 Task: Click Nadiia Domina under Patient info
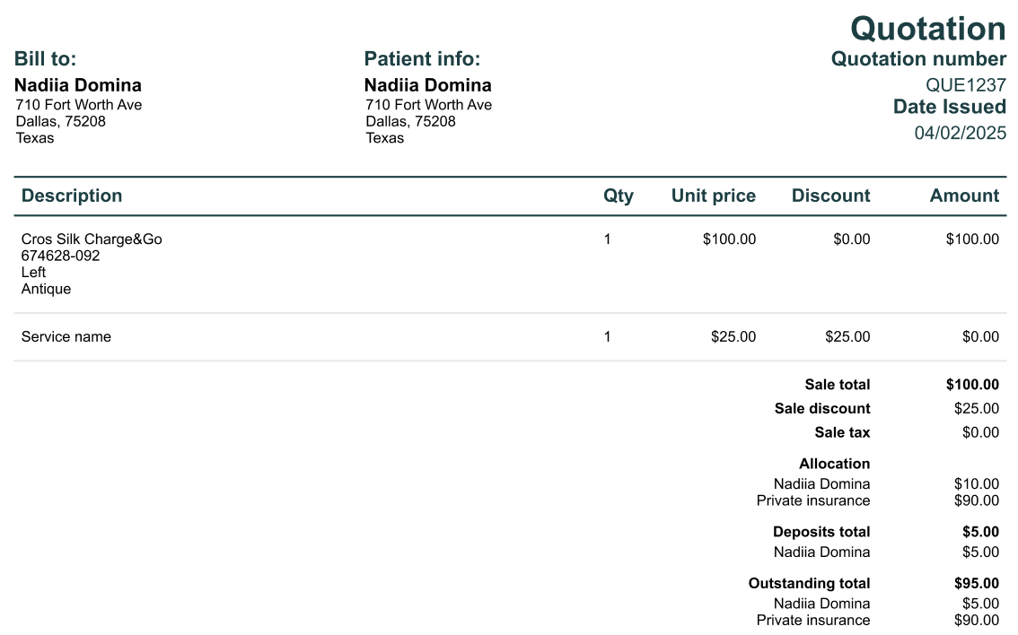point(428,85)
